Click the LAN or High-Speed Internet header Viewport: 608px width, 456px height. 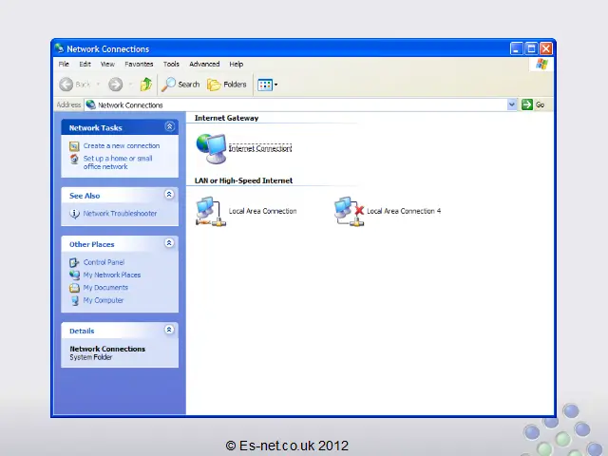click(243, 180)
